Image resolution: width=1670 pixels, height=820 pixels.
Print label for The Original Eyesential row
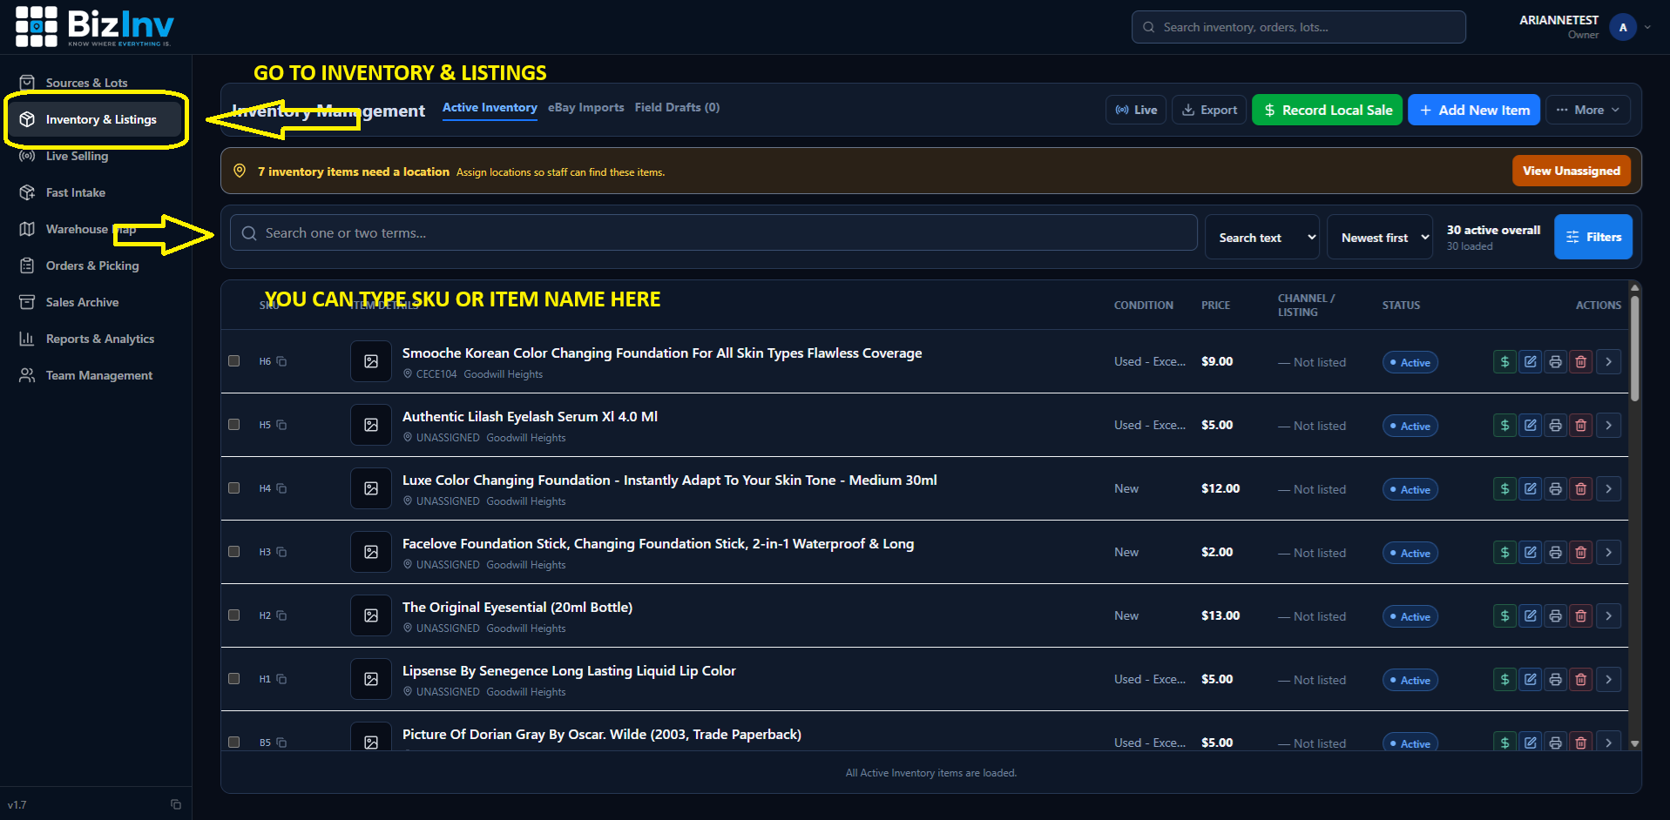[1555, 615]
